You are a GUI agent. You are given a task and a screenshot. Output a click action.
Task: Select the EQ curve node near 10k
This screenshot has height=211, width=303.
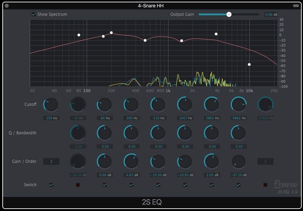(249, 64)
